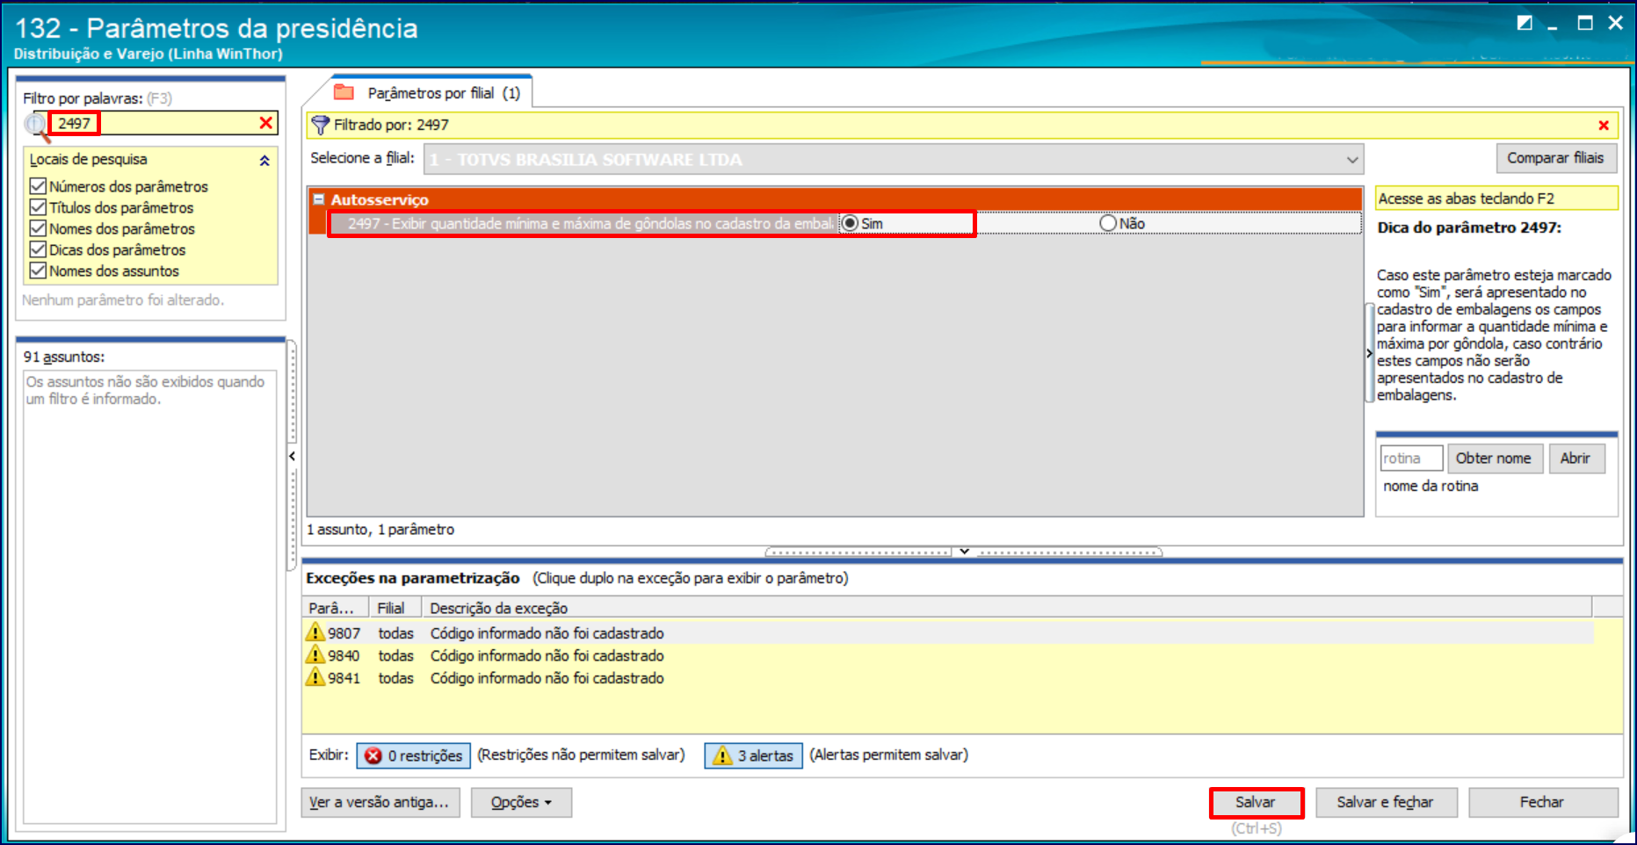Toggle Títulos dos parâmetros checkbox
The image size is (1637, 845).
[38, 207]
